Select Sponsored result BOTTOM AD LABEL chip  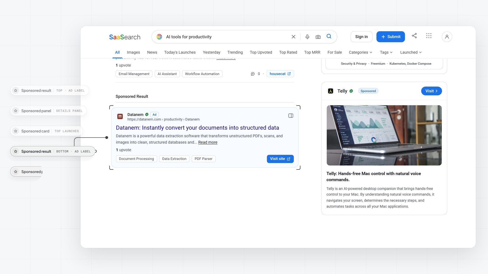(53, 151)
